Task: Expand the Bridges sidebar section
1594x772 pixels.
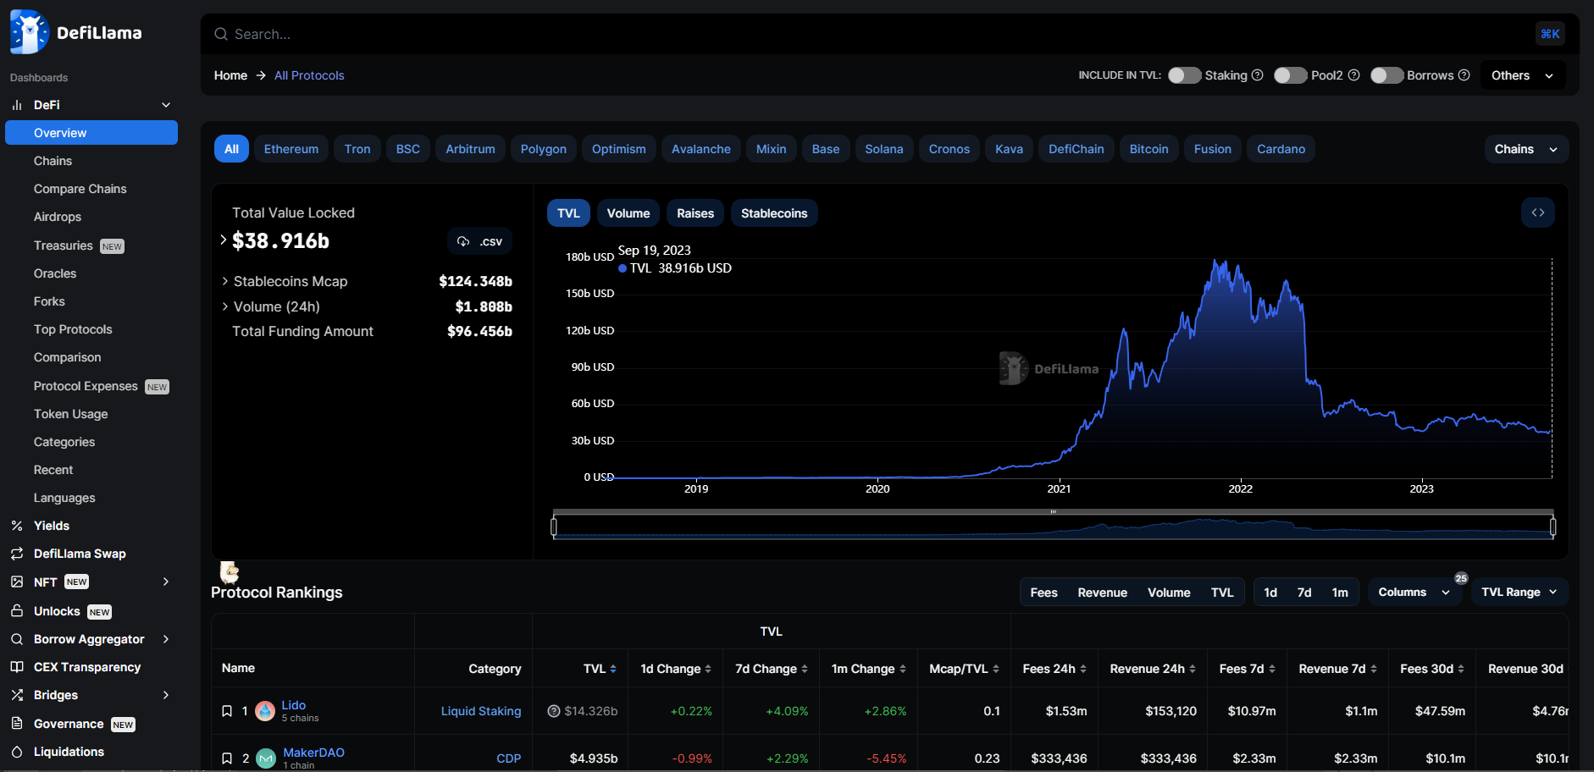Action: 166,695
